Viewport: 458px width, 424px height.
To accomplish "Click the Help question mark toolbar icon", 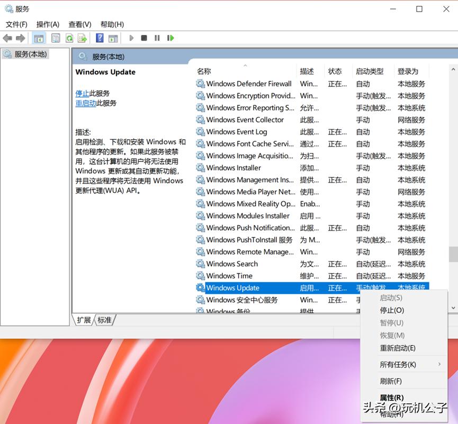I will [x=101, y=38].
